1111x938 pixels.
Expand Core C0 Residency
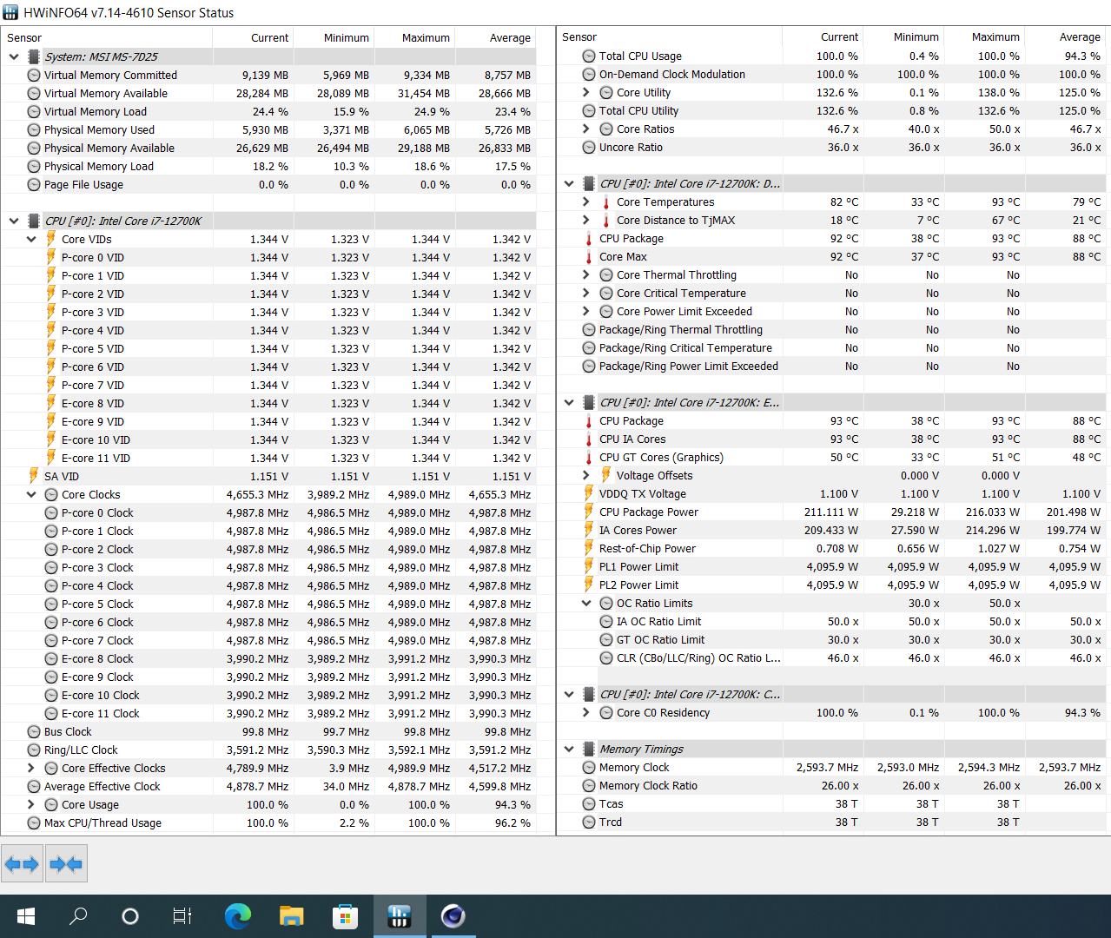click(586, 712)
